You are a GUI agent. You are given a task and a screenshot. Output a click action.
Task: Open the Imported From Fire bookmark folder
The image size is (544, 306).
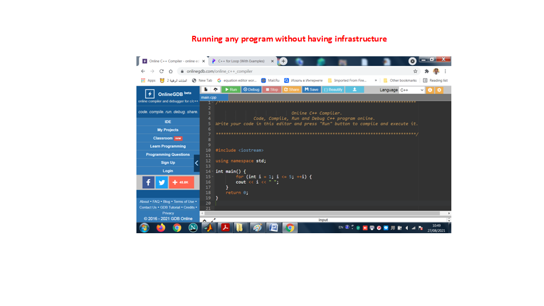(x=347, y=81)
